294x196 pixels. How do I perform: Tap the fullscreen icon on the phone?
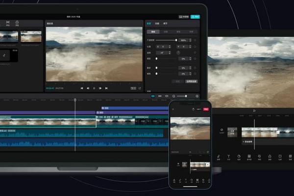click(208, 152)
